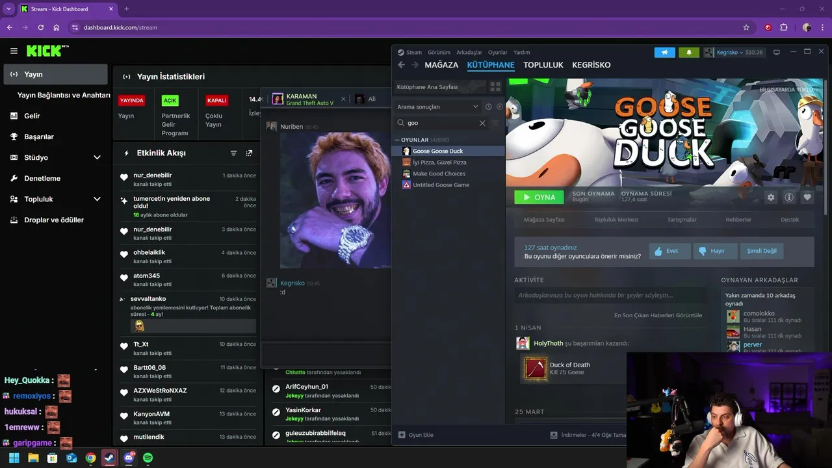
Task: Switch Steam to Big Picture display icon
Action: 776,52
